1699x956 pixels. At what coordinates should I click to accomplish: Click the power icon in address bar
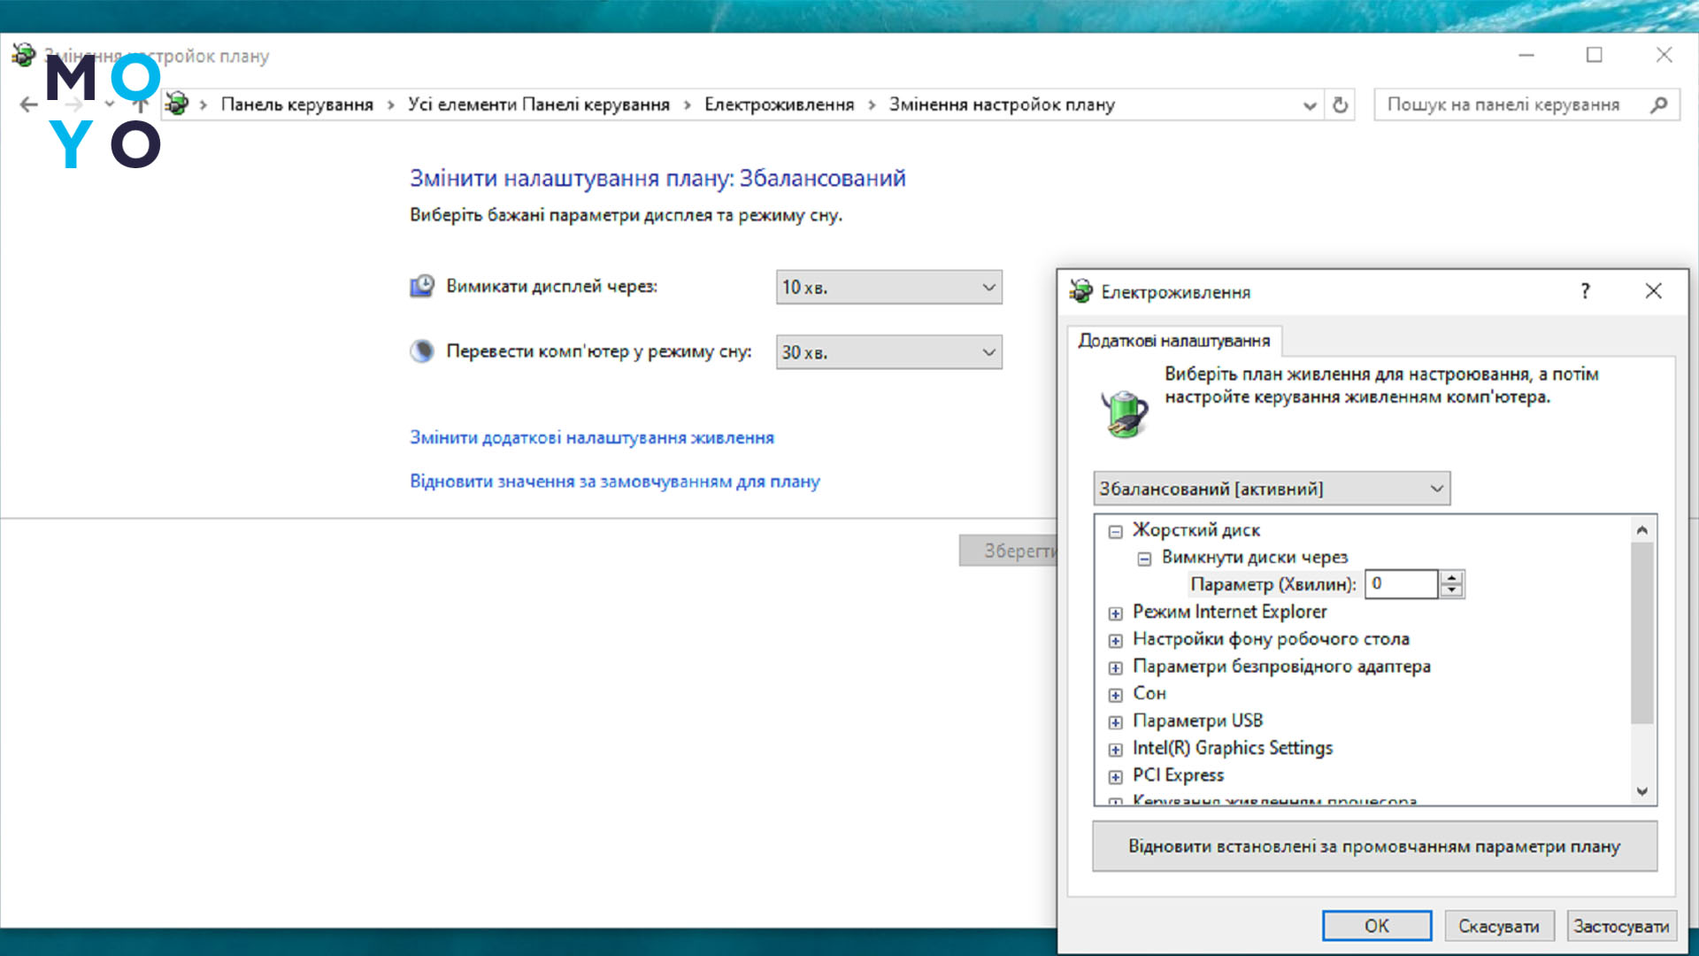pyautogui.click(x=177, y=104)
